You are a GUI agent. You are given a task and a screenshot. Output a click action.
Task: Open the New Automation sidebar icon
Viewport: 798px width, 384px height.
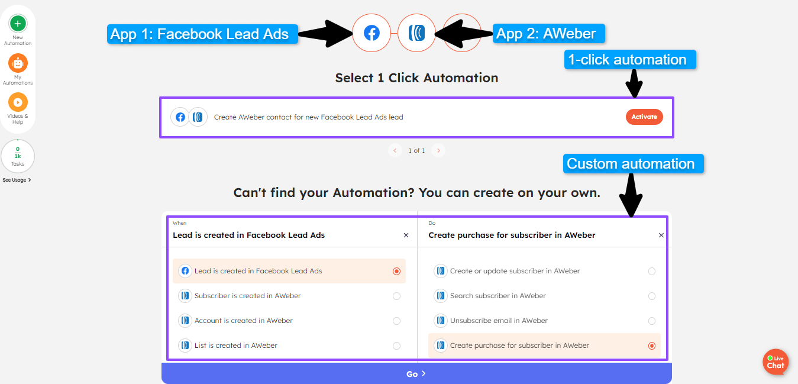point(18,22)
